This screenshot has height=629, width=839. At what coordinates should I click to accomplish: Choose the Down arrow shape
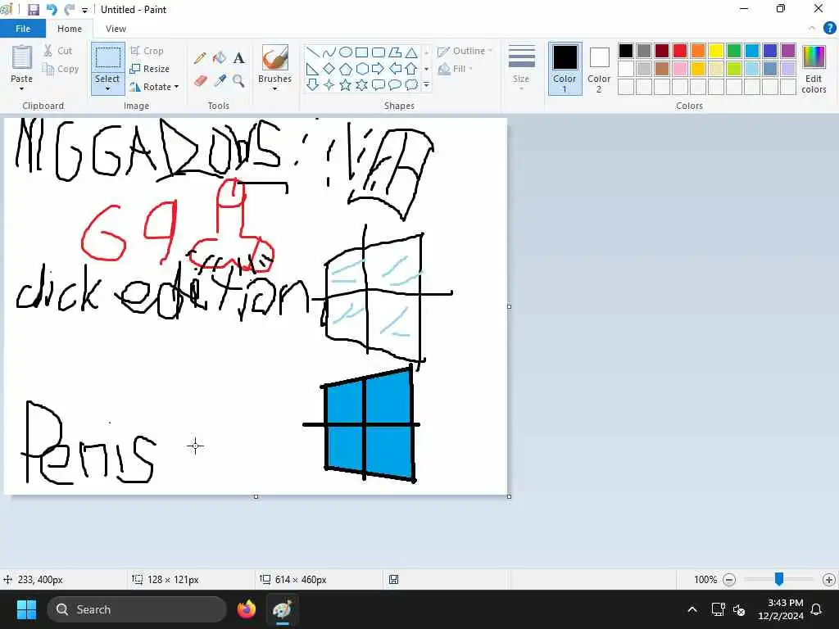[x=313, y=84]
